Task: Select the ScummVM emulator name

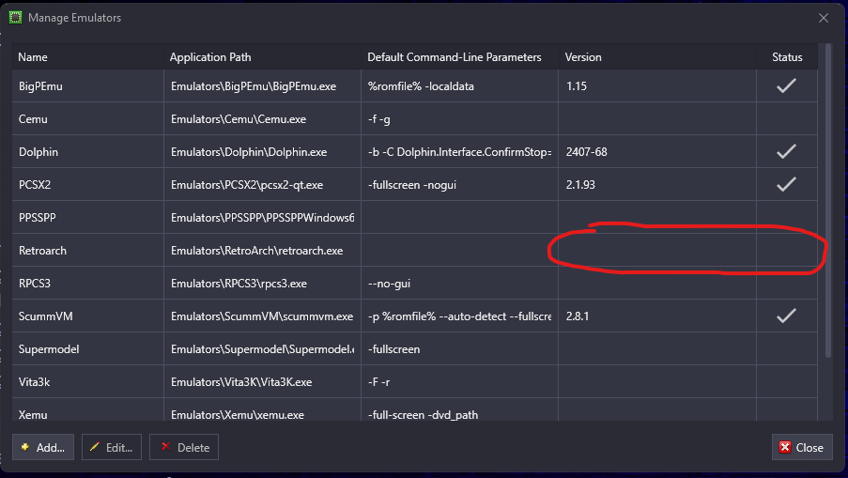Action: point(45,316)
